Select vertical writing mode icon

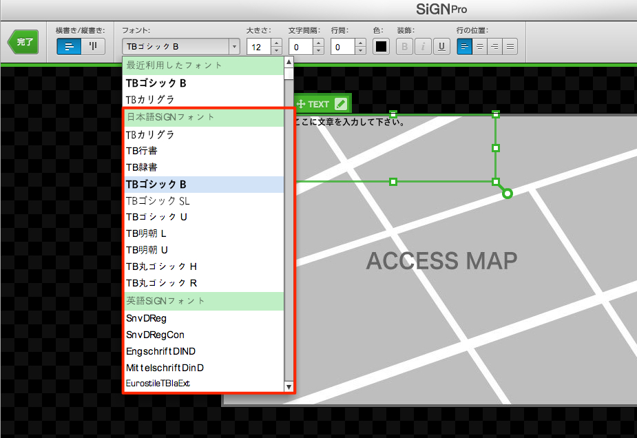point(93,47)
